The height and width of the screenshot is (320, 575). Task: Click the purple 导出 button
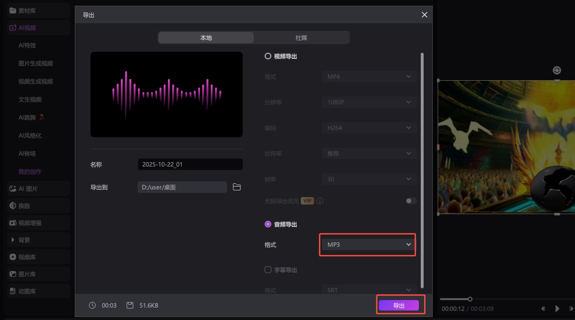click(398, 305)
